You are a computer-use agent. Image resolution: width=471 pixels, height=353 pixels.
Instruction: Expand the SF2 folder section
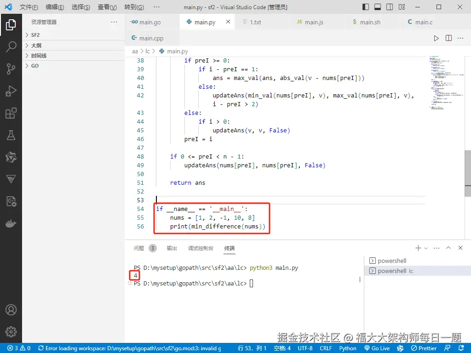coord(73,35)
